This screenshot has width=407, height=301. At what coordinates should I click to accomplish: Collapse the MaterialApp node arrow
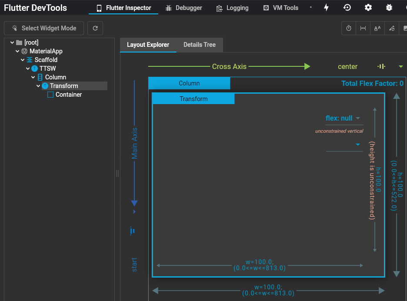[x=17, y=51]
